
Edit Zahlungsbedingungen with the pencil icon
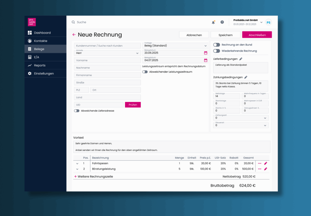[x=246, y=77]
